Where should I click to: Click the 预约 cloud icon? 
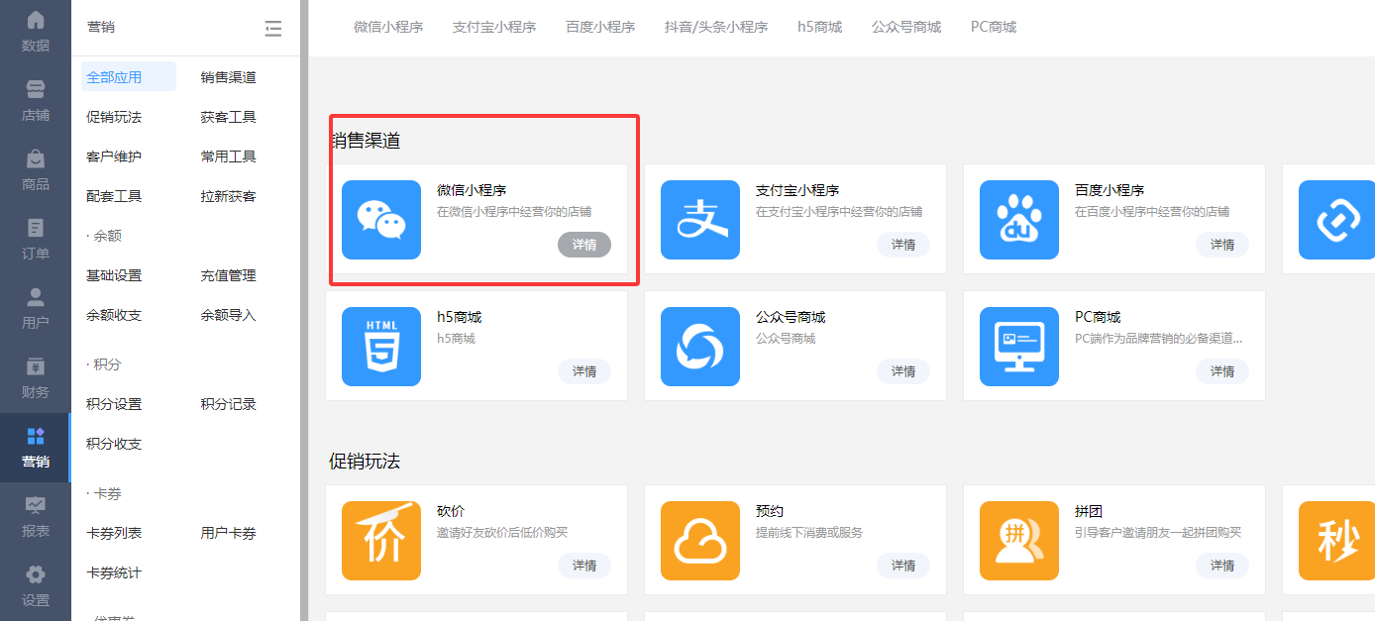point(700,541)
